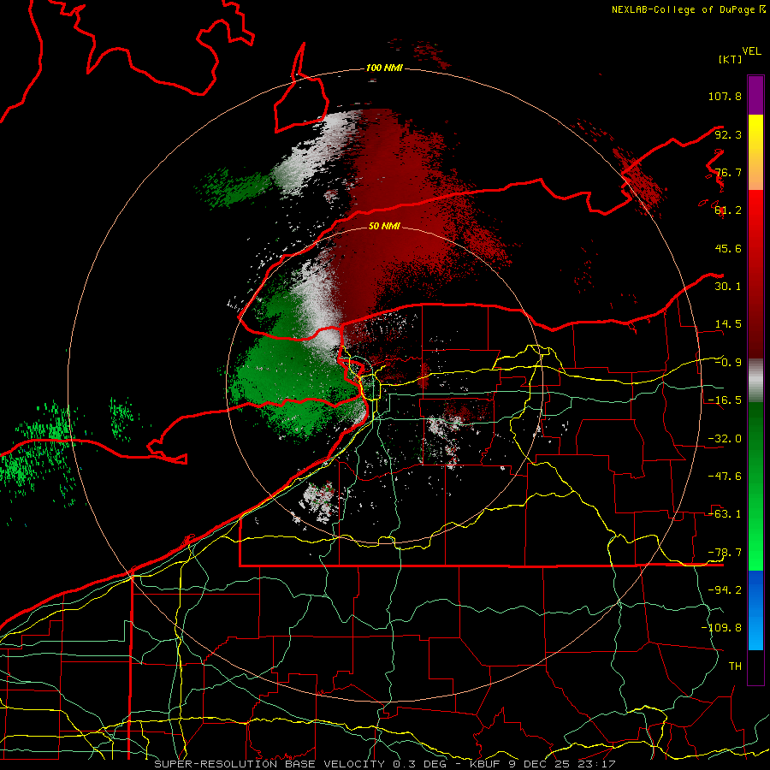770x770 pixels.
Task: Click the -47.6 legend value
Action: coord(725,477)
